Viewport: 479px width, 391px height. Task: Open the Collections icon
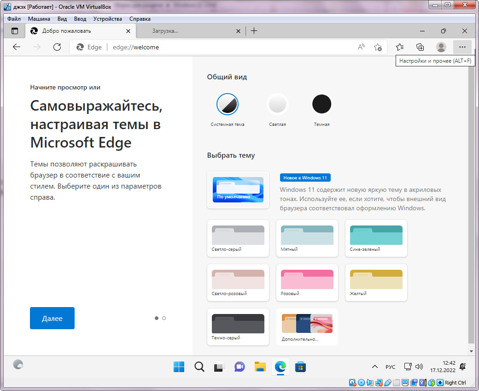coord(421,47)
